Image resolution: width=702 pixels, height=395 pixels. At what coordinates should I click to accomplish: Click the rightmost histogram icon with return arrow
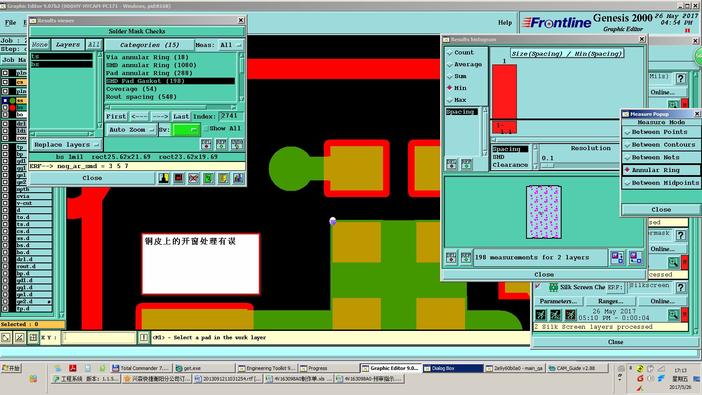635,257
